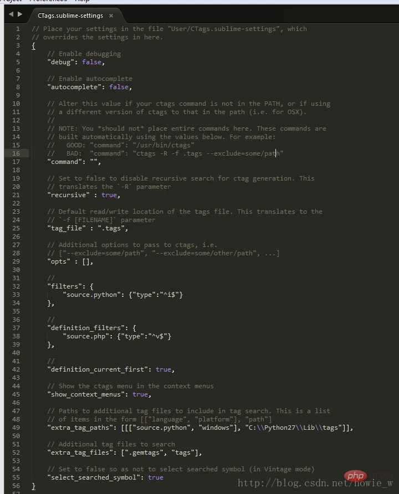Click the "autocomplete" false value
The image size is (399, 494).
point(119,87)
